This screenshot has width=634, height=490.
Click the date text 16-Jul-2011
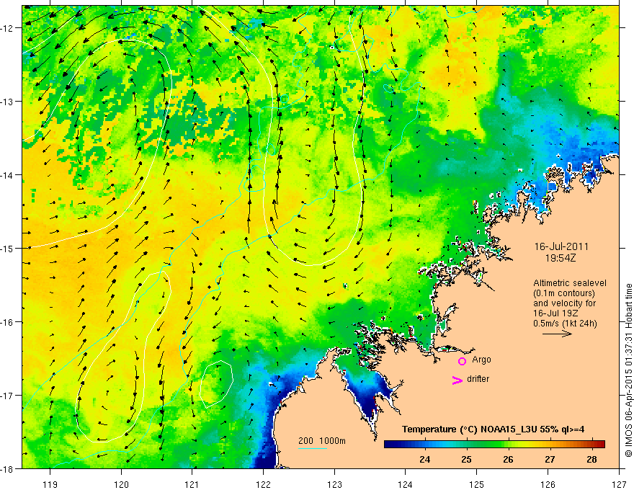coord(561,246)
